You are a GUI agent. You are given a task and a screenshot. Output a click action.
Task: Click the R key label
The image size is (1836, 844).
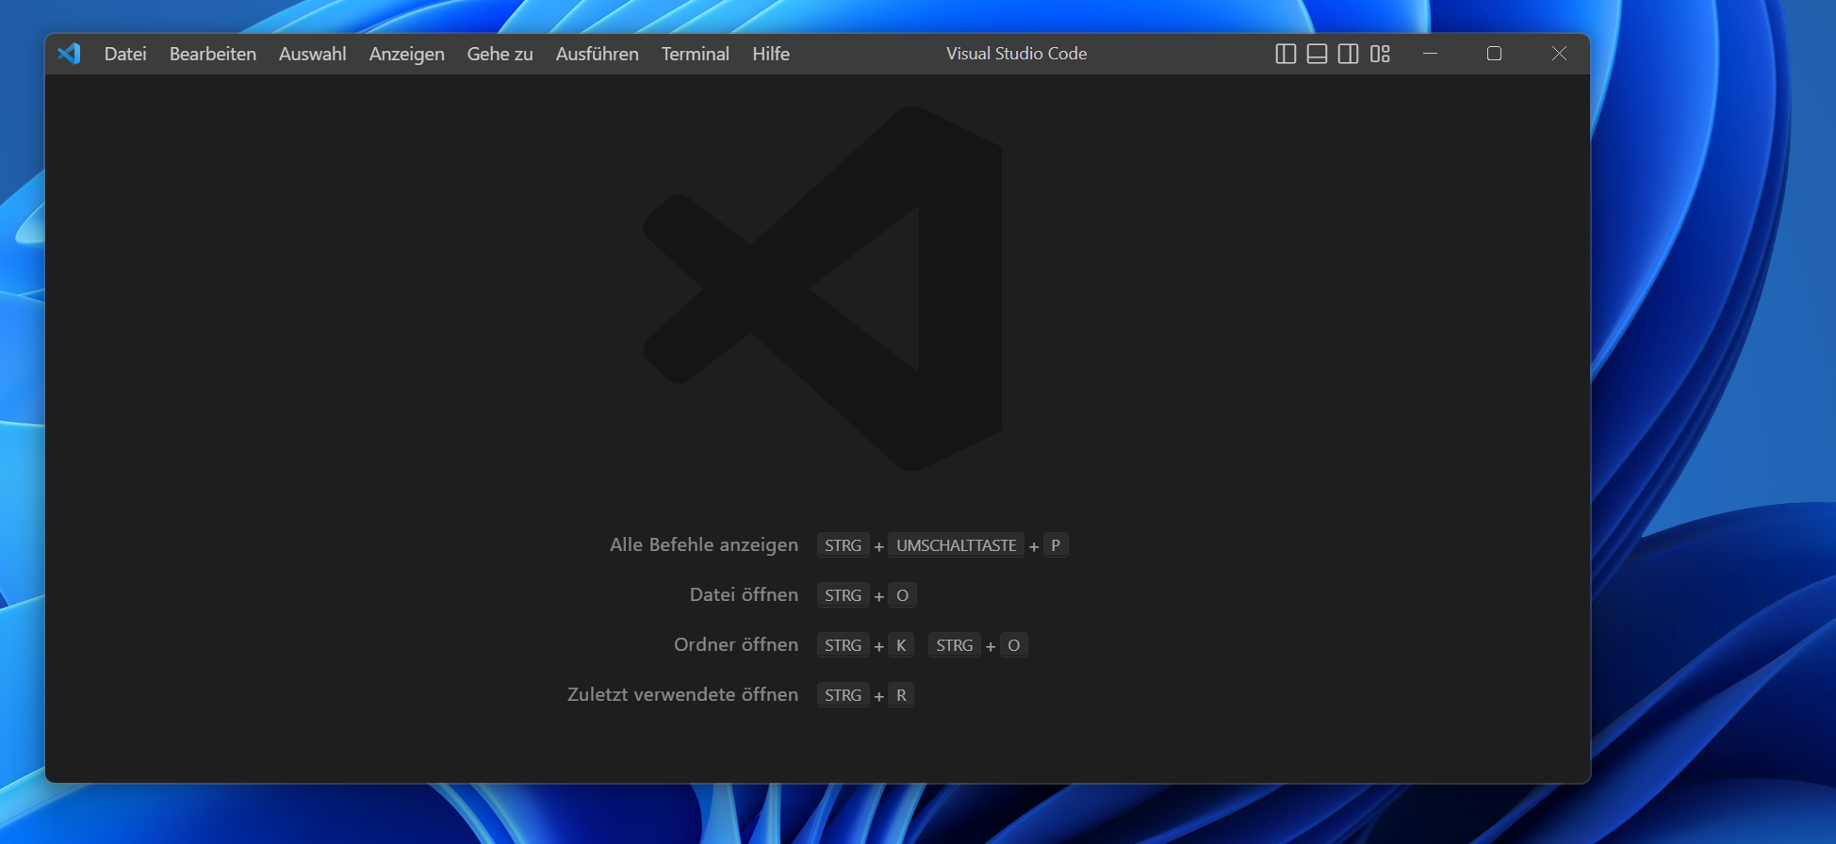[901, 695]
